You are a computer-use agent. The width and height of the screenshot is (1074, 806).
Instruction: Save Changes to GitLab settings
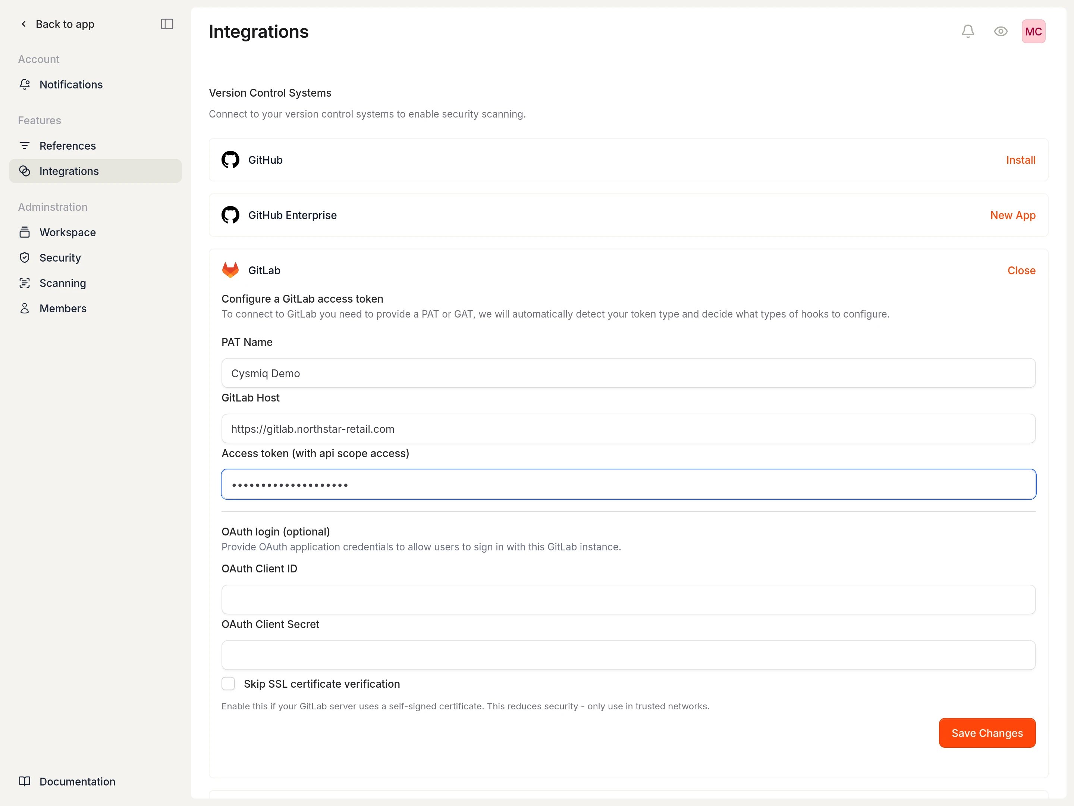point(987,732)
